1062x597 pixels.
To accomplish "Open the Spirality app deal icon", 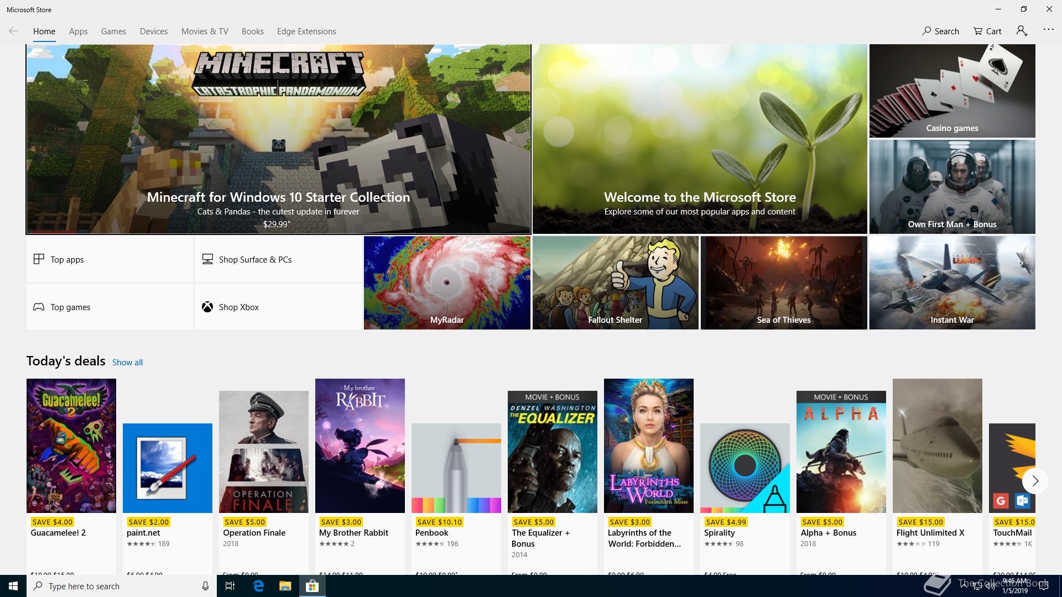I will click(745, 468).
